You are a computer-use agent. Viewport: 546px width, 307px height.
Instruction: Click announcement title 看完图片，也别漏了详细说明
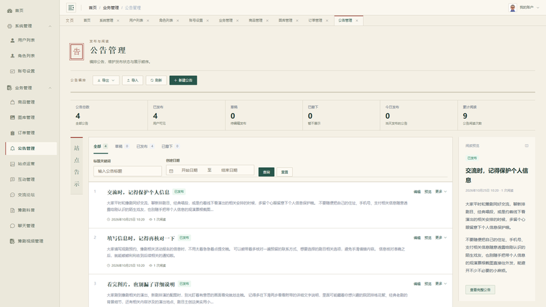141,284
